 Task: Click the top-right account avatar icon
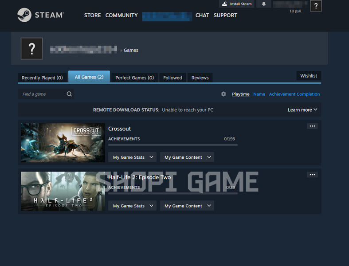(316, 6)
